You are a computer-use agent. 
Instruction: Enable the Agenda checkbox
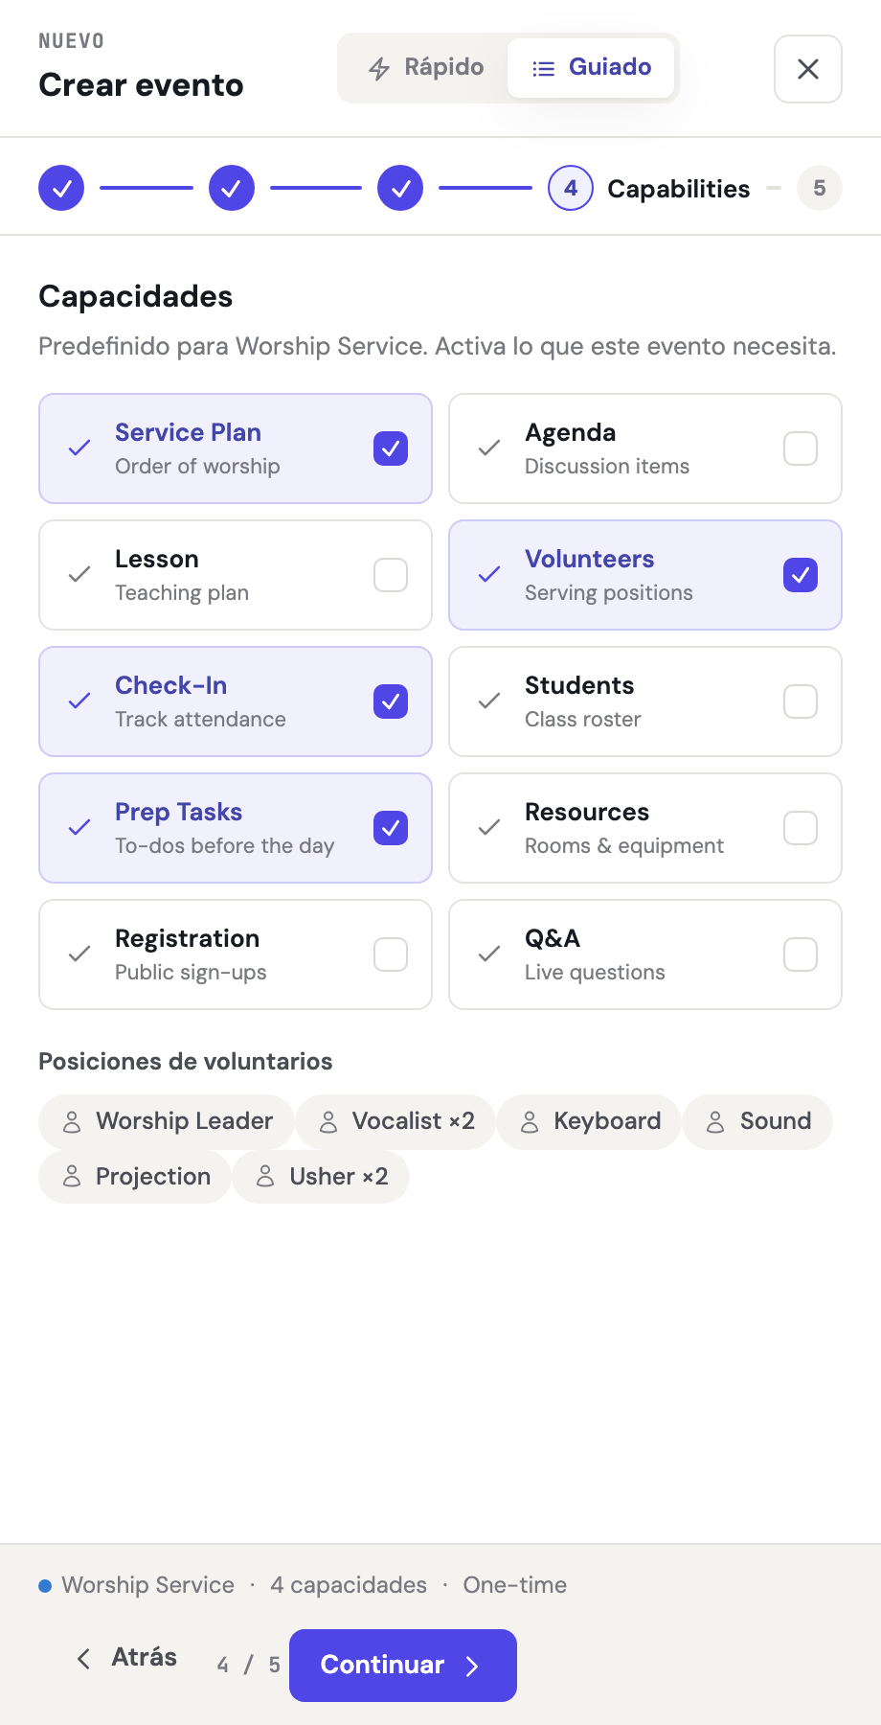click(801, 448)
